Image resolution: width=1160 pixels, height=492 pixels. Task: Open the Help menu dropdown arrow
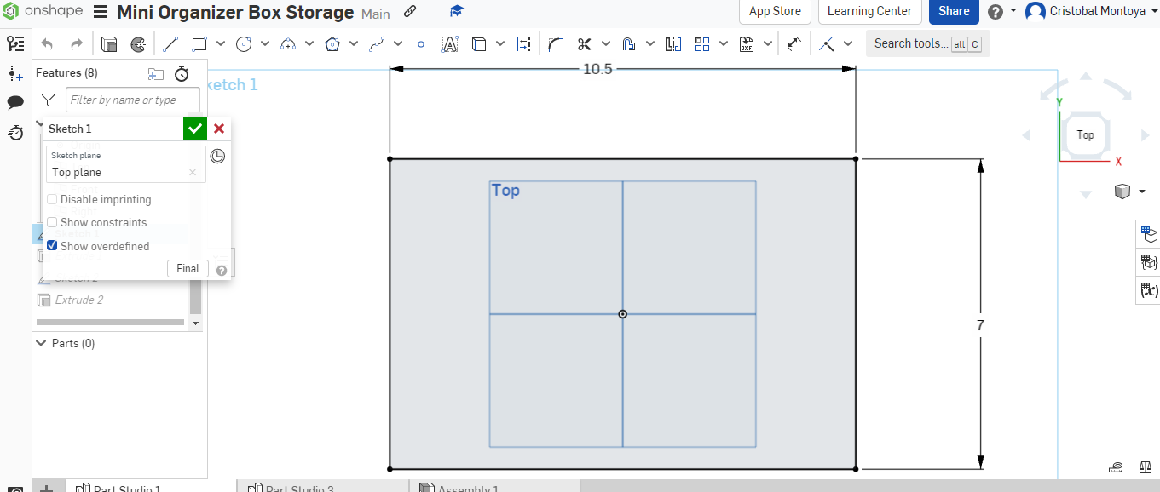point(1013,11)
